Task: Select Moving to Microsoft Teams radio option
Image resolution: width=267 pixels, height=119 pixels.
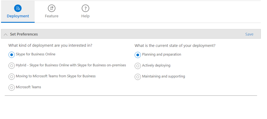Action: tap(11, 76)
